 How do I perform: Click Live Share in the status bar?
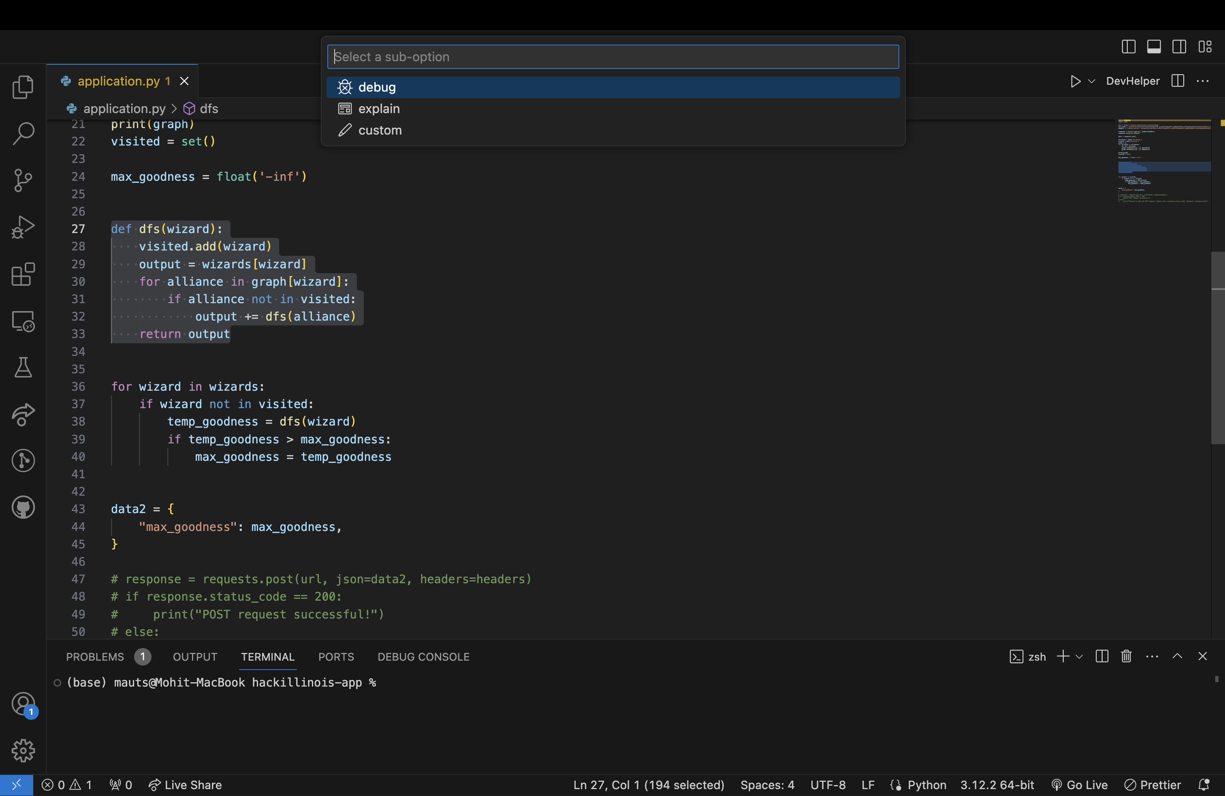(x=185, y=785)
